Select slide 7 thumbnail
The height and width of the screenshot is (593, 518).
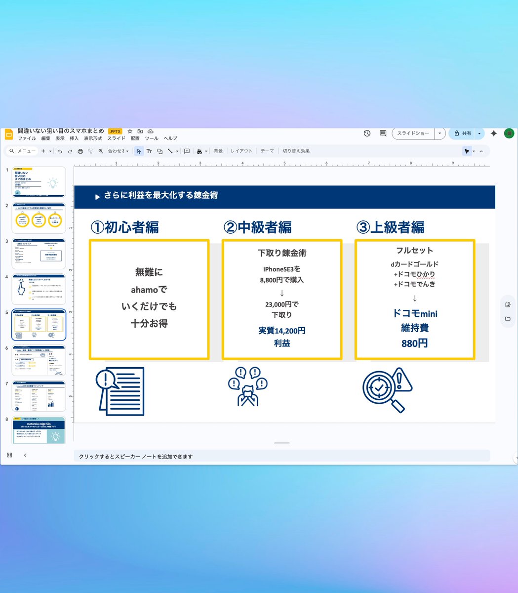(x=39, y=396)
